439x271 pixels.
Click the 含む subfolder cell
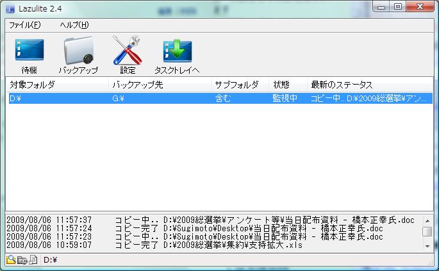click(x=223, y=98)
